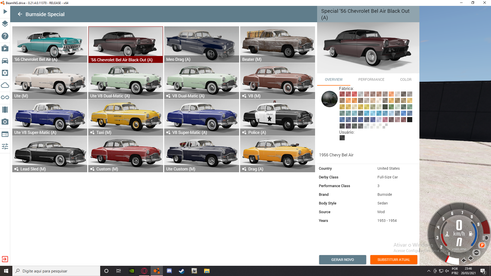Select the '56 Chevrolet Bel Air Black Out config
491x276 pixels.
[126, 44]
